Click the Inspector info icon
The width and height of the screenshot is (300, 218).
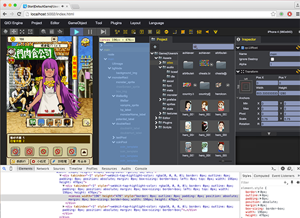[238, 40]
